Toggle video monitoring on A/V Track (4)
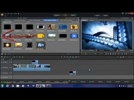The width and height of the screenshot is (134, 100). (10, 77)
